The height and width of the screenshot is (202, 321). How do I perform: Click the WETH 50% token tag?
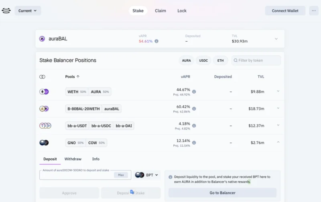click(x=77, y=92)
